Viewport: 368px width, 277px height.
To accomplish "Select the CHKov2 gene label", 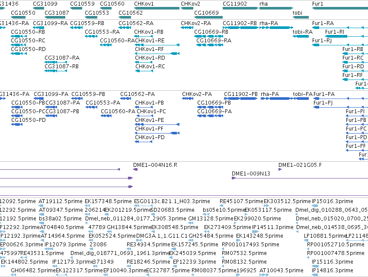I will tap(190, 4).
